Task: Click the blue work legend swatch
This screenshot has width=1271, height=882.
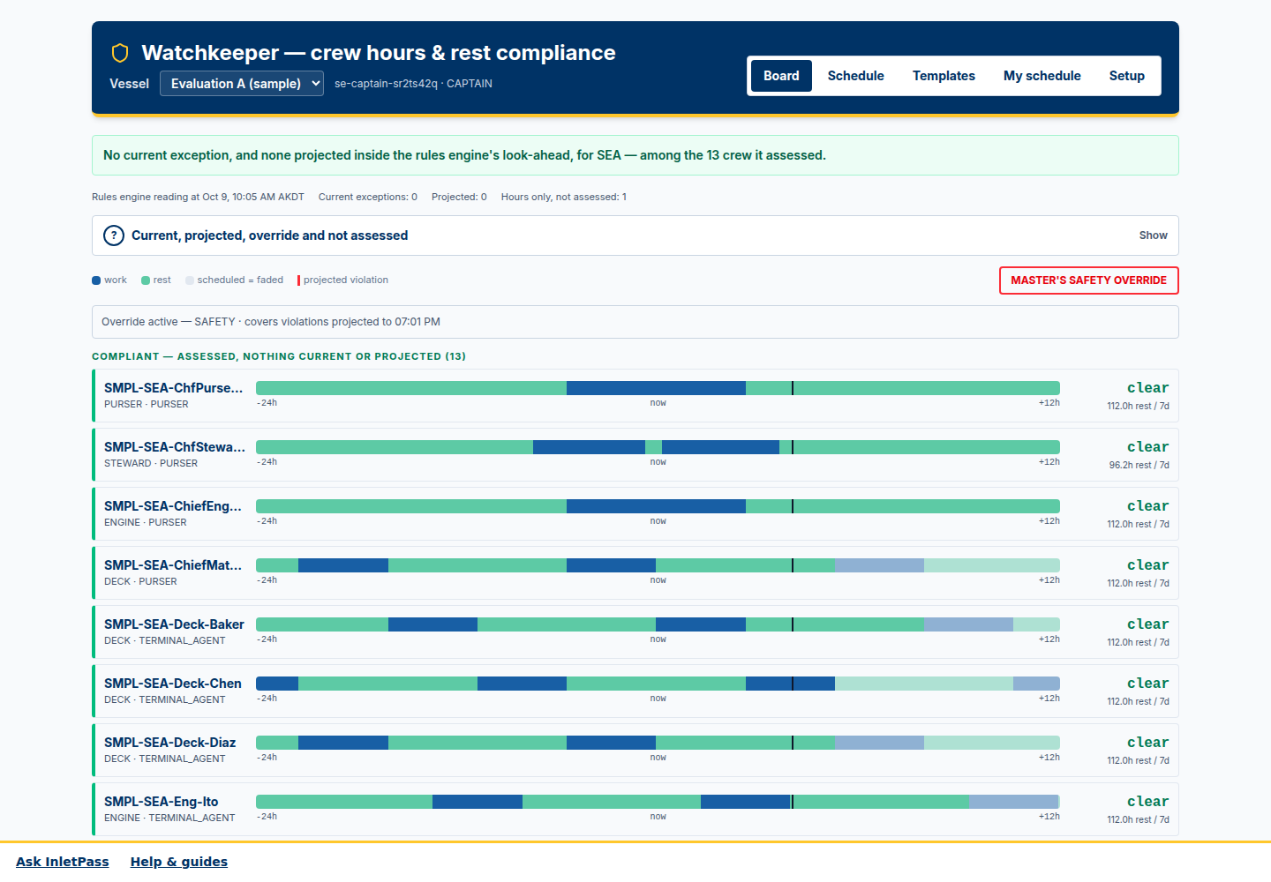Action: 96,280
